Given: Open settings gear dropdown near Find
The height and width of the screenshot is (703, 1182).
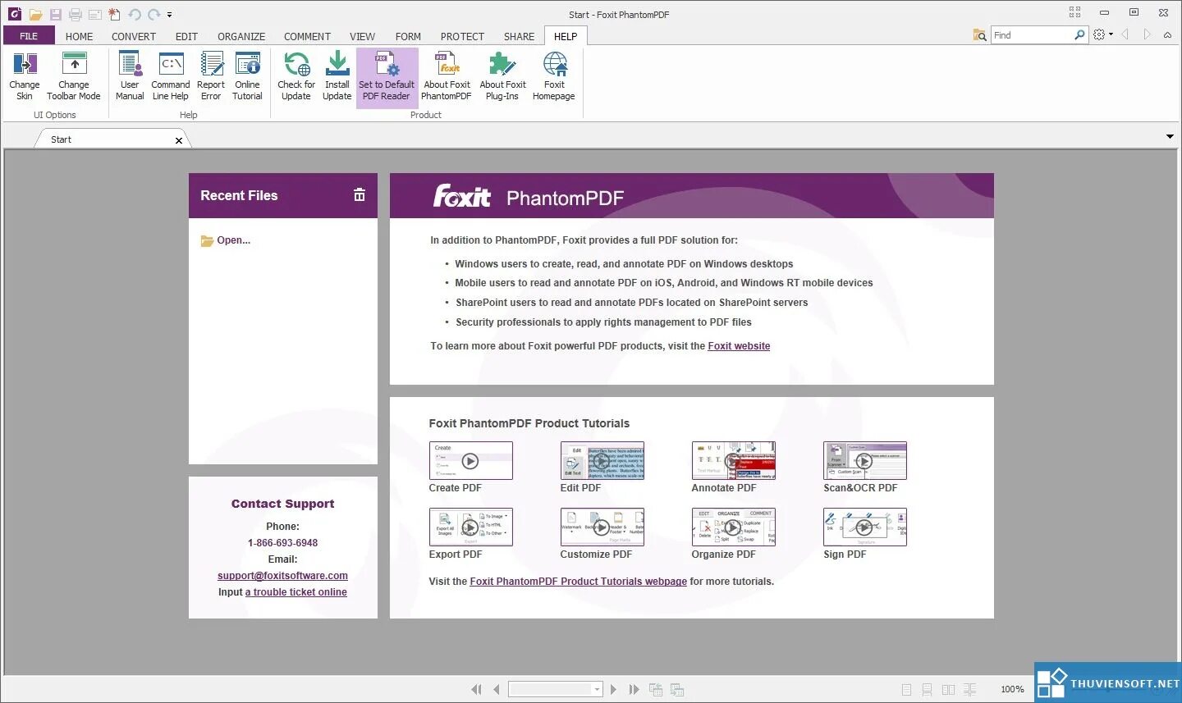Looking at the screenshot, I should pyautogui.click(x=1103, y=34).
